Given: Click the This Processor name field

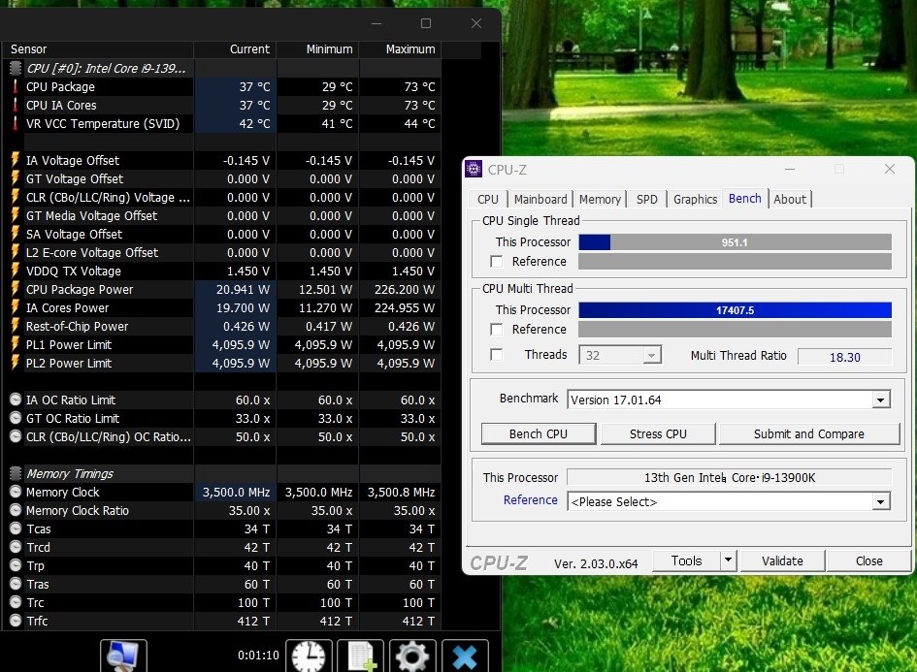Looking at the screenshot, I should pos(730,477).
